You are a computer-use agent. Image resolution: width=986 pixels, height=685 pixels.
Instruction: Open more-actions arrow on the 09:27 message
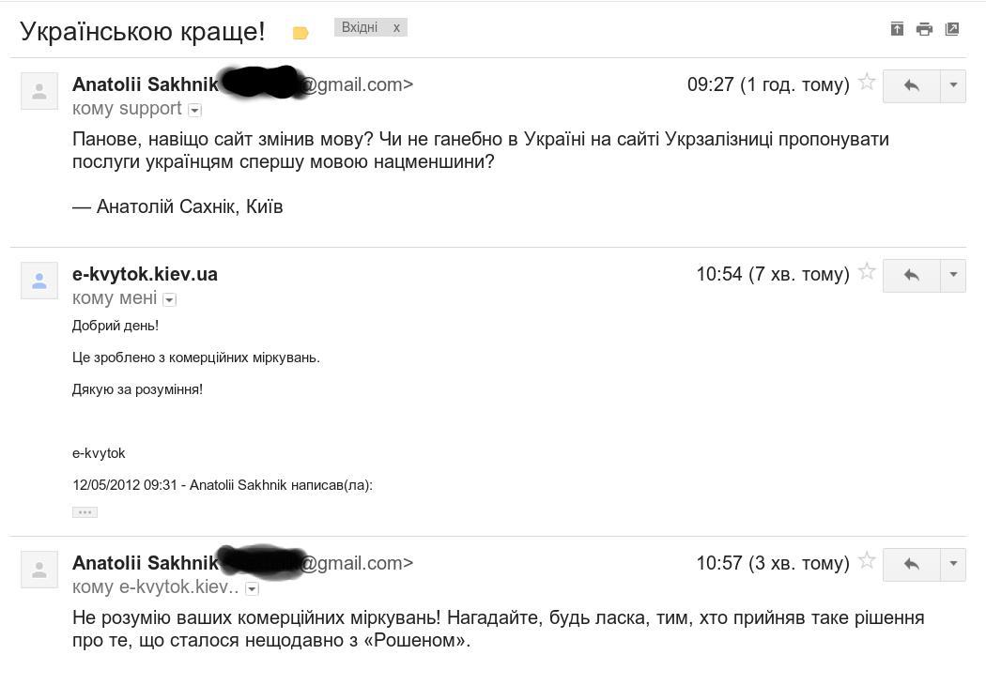[x=953, y=85]
